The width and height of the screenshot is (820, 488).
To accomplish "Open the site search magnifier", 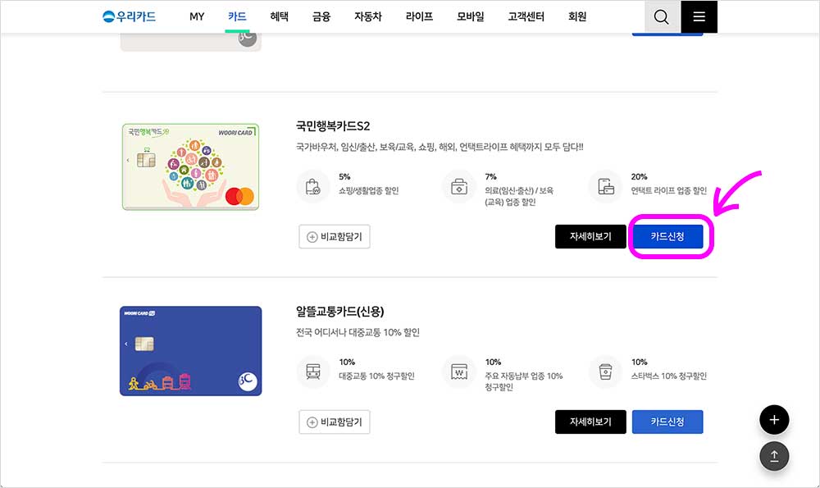I will click(x=661, y=16).
